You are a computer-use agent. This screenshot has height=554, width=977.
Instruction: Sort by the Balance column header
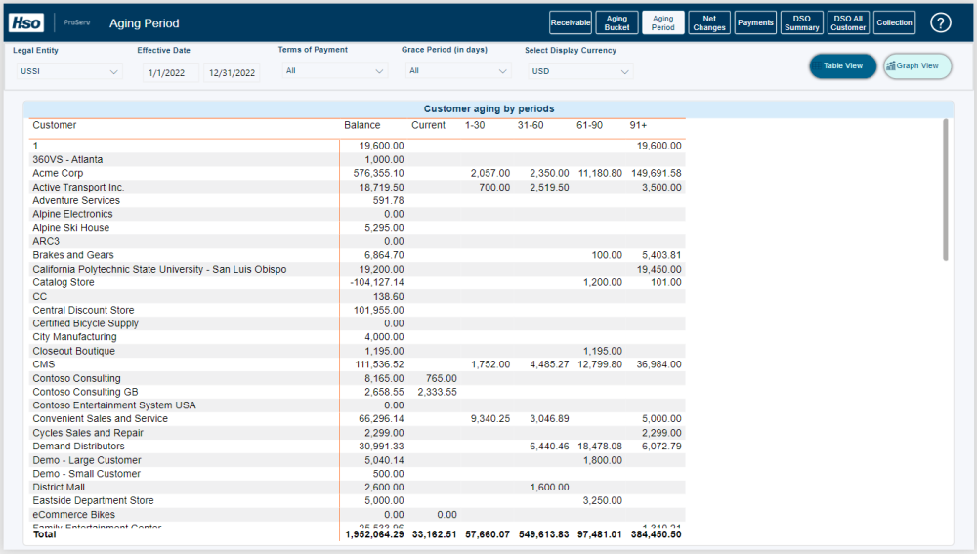click(361, 125)
